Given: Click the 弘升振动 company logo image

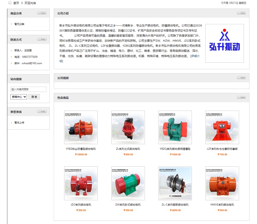Looking at the screenshot, I should tap(224, 43).
